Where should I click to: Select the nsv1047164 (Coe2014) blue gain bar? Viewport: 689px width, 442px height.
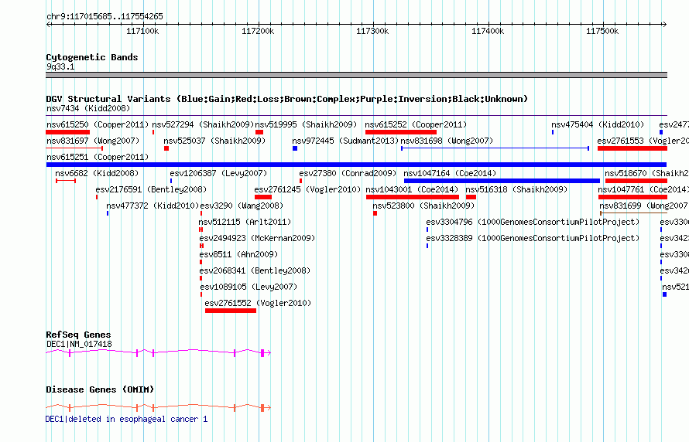click(x=502, y=181)
